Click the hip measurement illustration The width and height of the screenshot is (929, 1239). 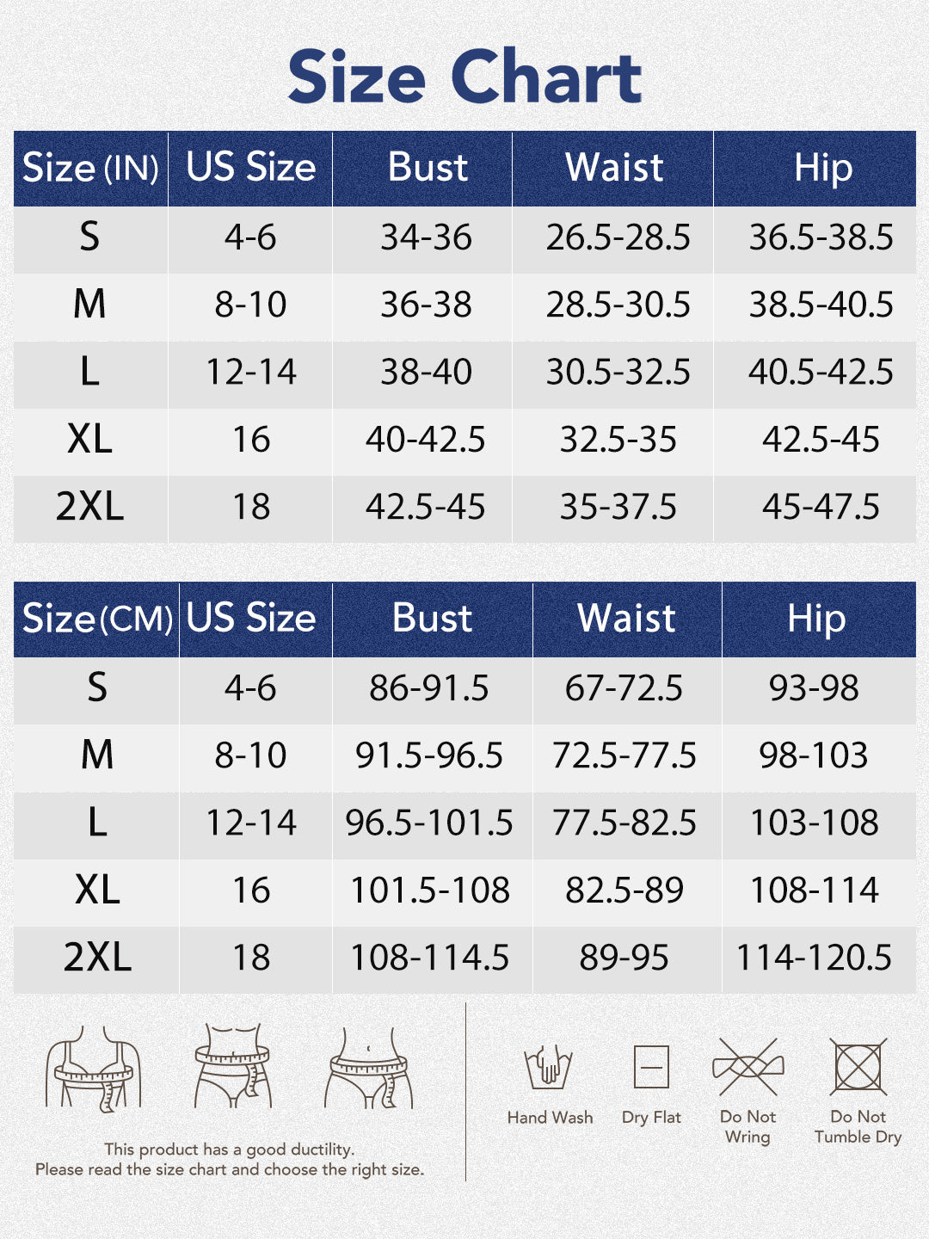tap(369, 1067)
